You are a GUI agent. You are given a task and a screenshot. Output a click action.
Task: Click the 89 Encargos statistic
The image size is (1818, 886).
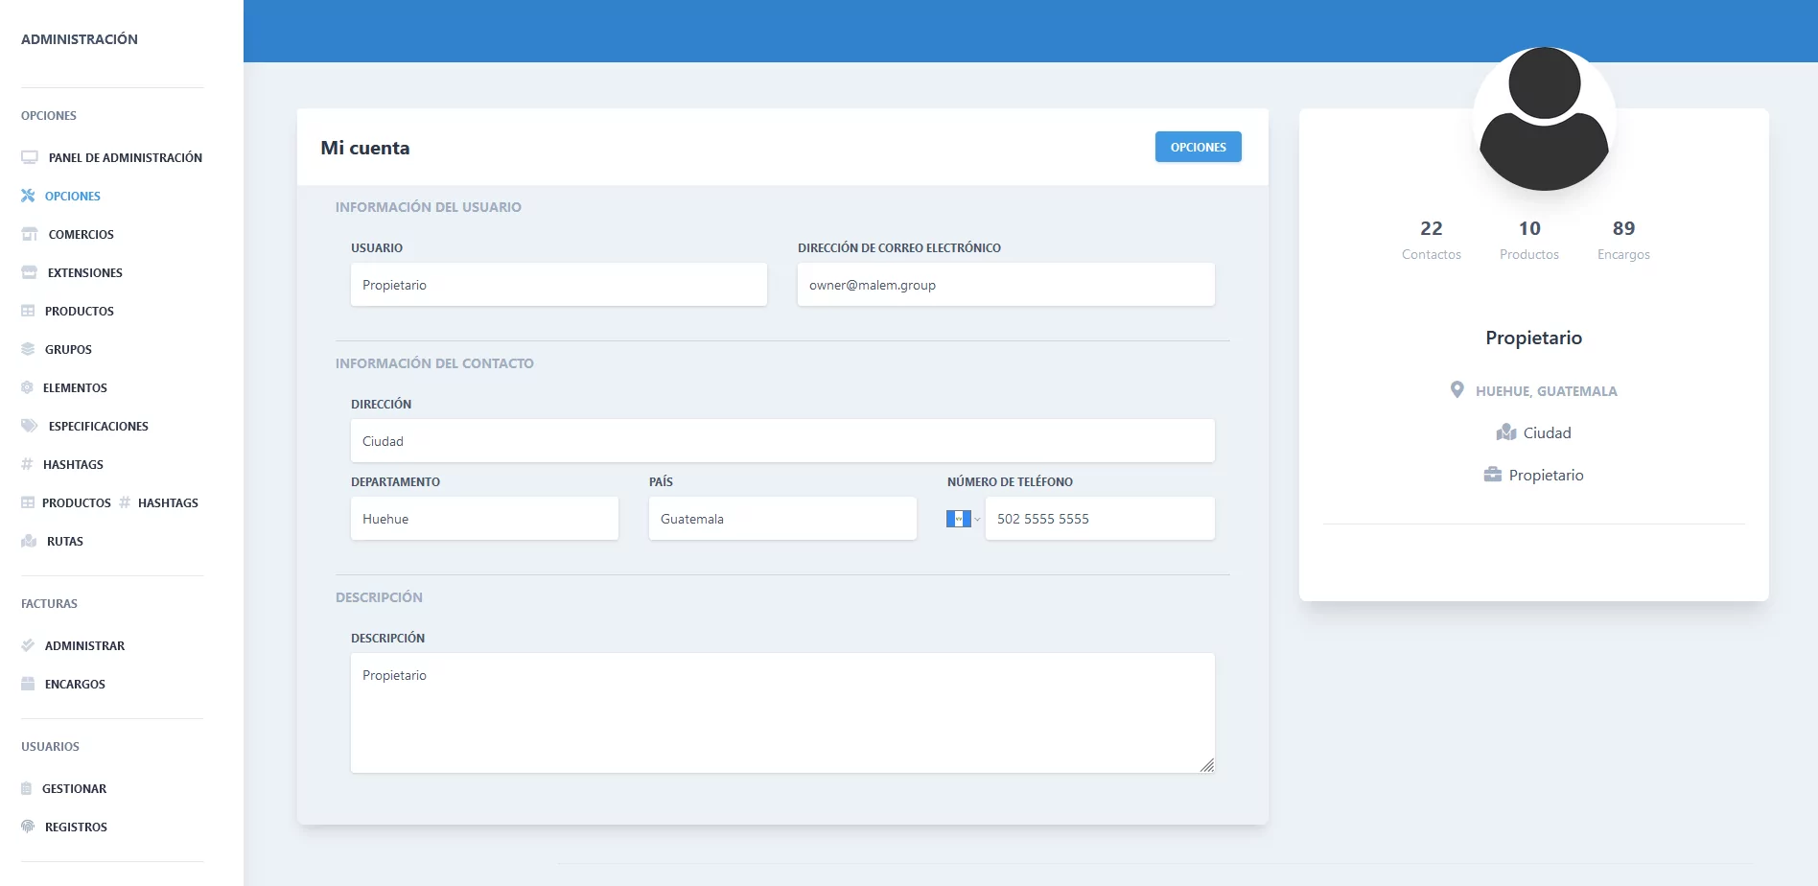[x=1623, y=240]
